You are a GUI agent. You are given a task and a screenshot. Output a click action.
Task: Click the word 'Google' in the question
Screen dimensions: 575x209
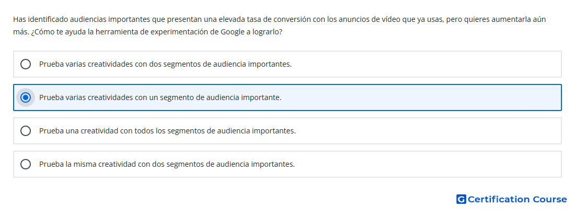[x=233, y=32]
